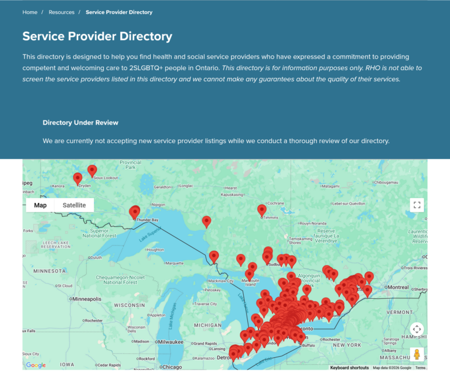Click the Duluth label on map
Viewport: 450px width, 376px height.
[x=96, y=257]
